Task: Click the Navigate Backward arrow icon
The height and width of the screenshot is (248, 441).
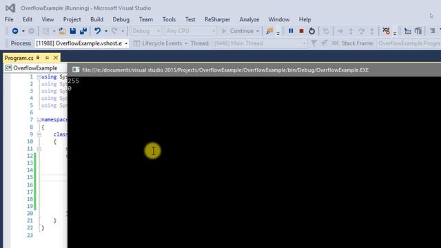Action: [15, 31]
